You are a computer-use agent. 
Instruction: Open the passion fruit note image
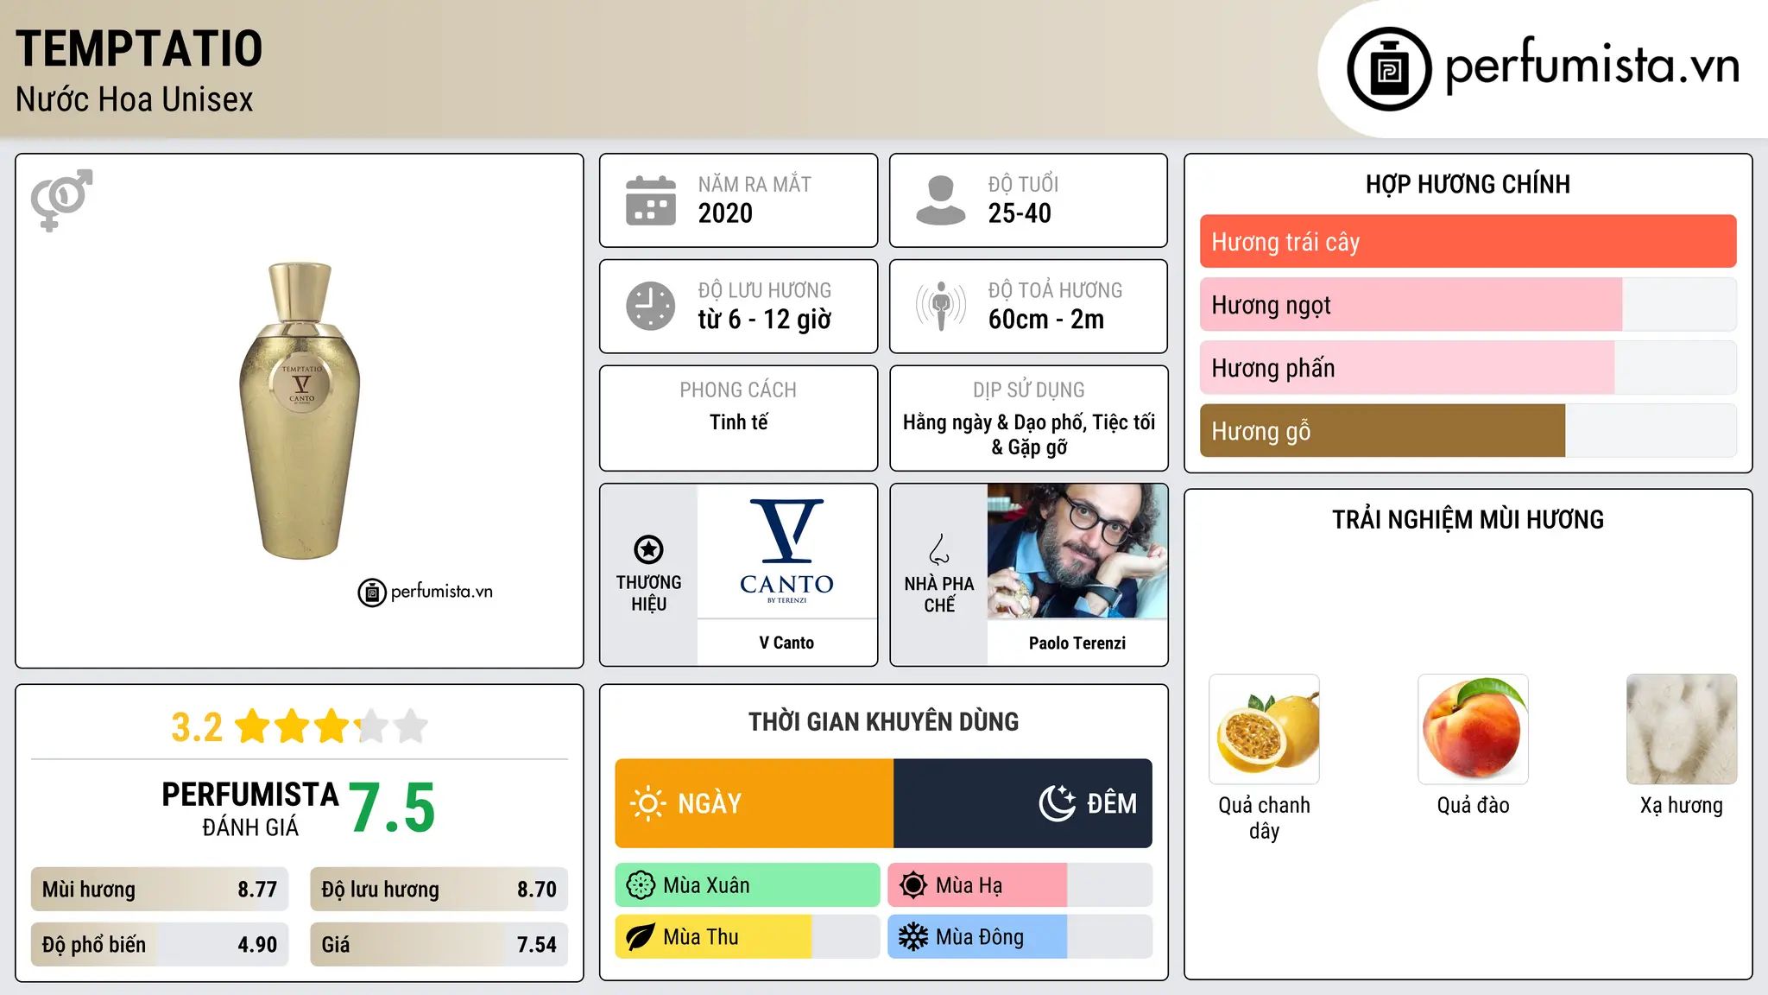click(1264, 729)
